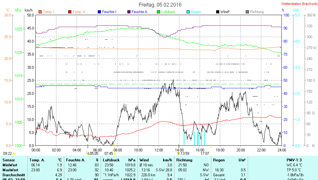Click the Sensor header in the table
Image resolution: width=318 pixels, height=180 pixels.
[x=8, y=160]
